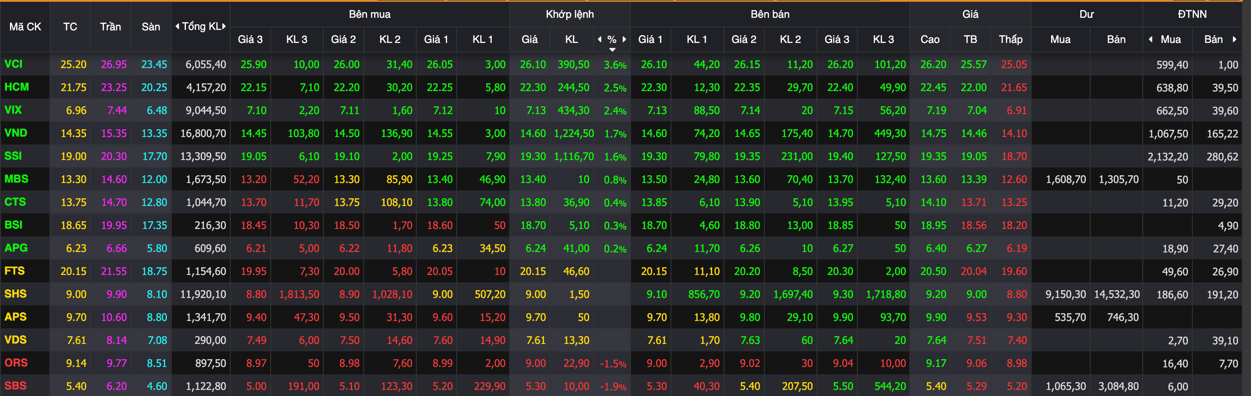This screenshot has width=1251, height=396.
Task: Open stock symbol BSI
Action: (13, 225)
